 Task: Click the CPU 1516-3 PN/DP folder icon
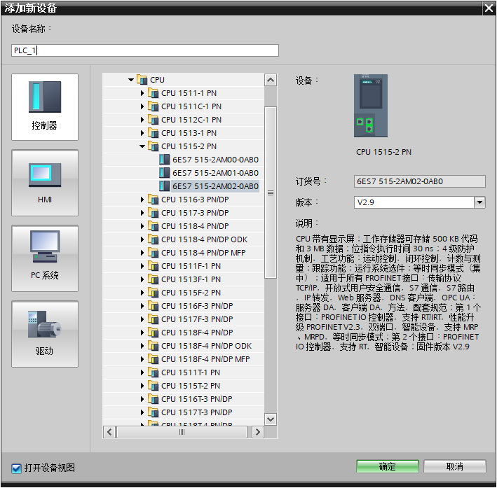pyautogui.click(x=154, y=200)
